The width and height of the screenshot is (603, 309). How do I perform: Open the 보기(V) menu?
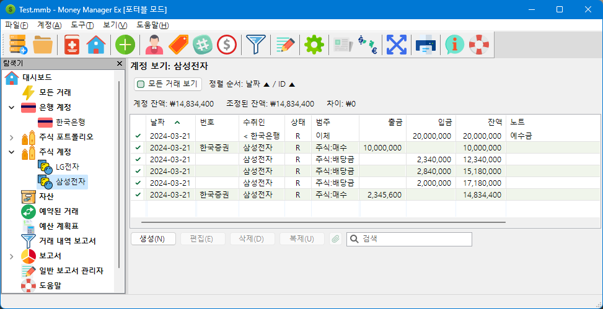pyautogui.click(x=115, y=25)
